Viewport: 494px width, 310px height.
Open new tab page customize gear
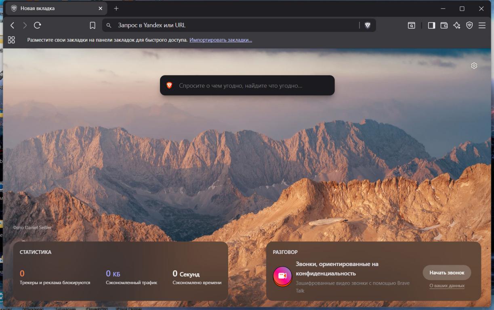[474, 66]
